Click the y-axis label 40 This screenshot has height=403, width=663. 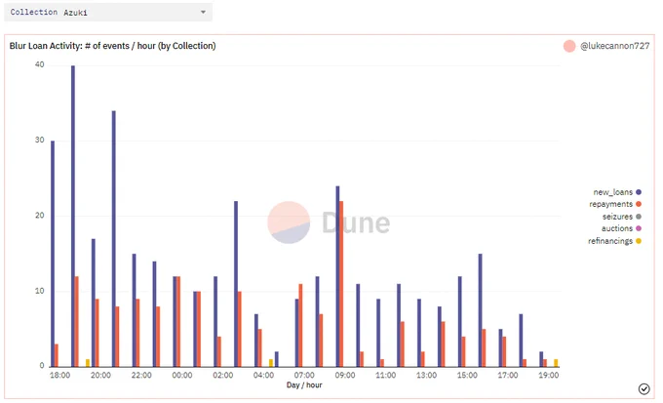39,64
